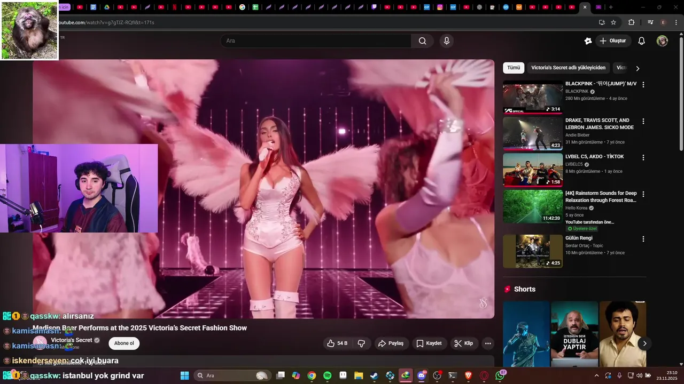Open BLACKPINK JUMP M/V thumbnail
Viewport: 684px width, 384px height.
(x=533, y=97)
